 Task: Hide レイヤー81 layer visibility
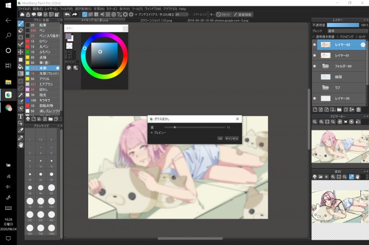(x=314, y=55)
